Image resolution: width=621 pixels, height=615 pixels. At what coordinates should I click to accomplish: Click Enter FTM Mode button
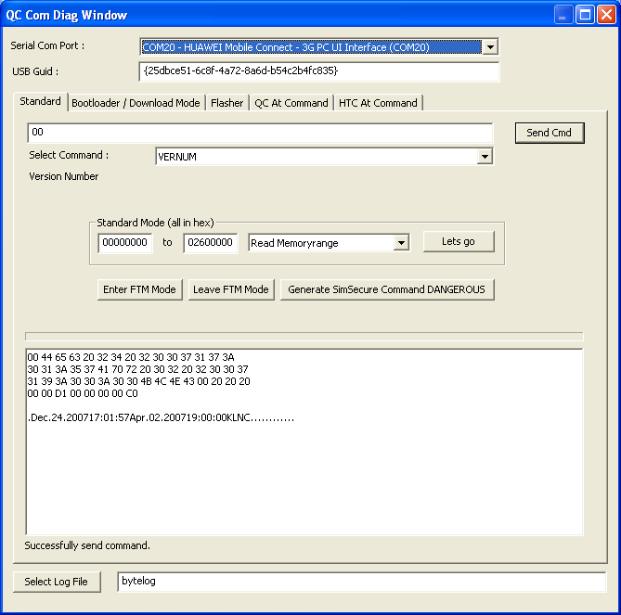tap(140, 289)
